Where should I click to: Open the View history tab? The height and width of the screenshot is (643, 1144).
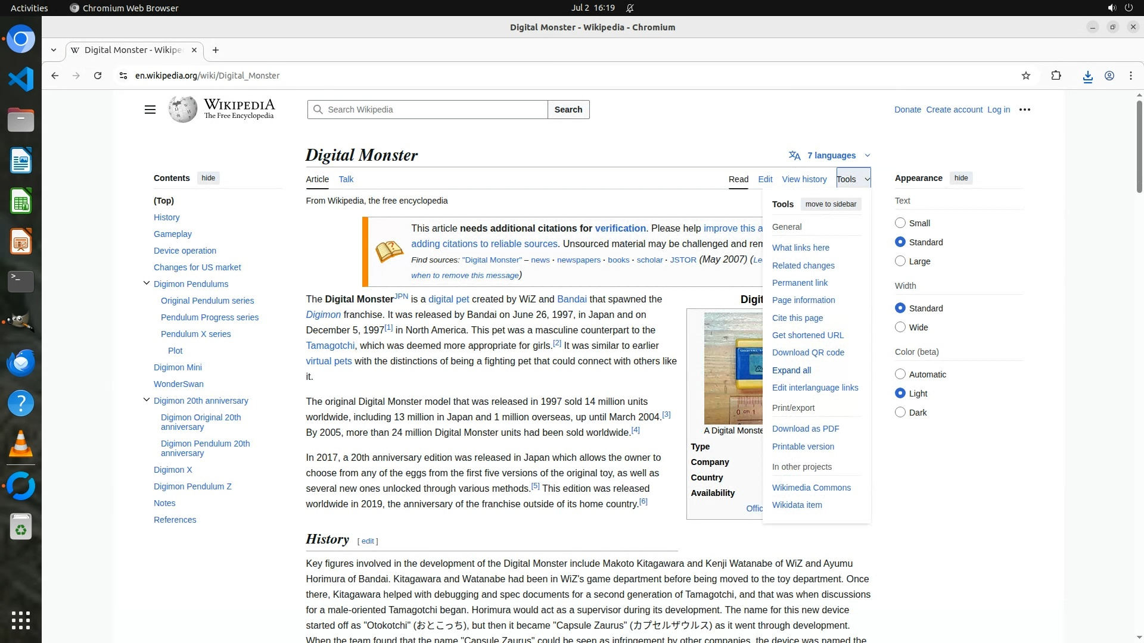[804, 179]
